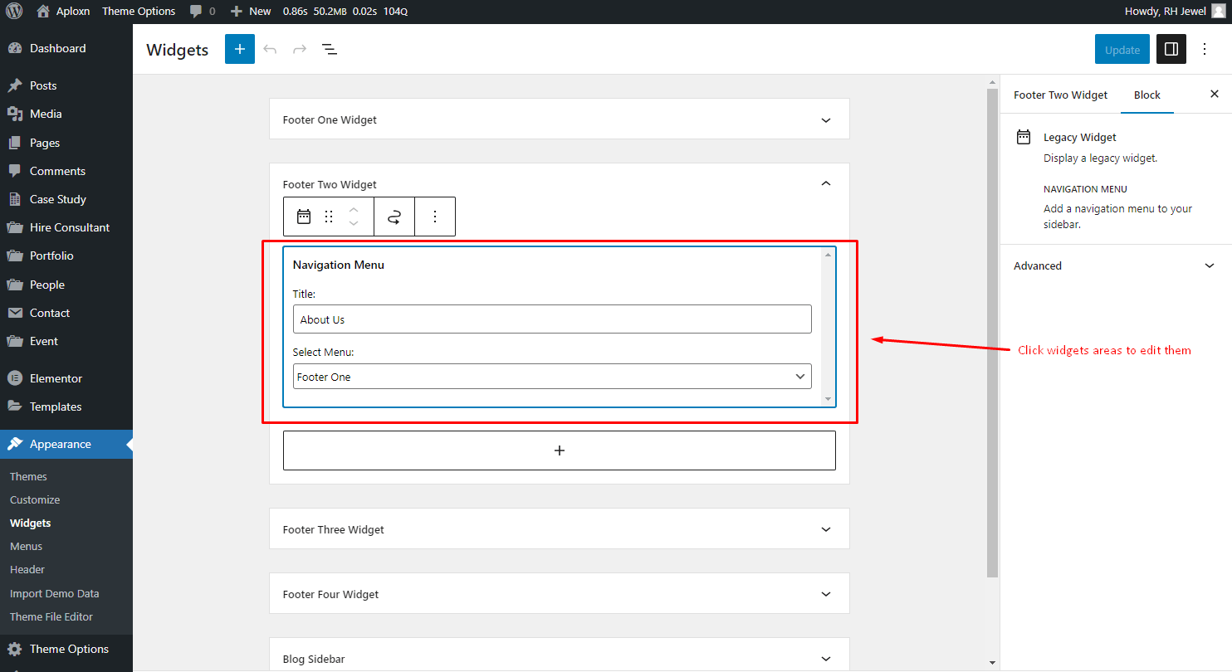Screen dimensions: 1232x672
Task: Move block up with up arrow
Action: (354, 209)
